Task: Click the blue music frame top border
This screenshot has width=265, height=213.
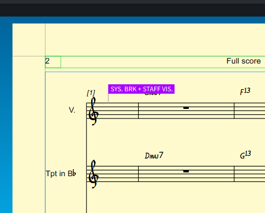Action: (x=155, y=72)
